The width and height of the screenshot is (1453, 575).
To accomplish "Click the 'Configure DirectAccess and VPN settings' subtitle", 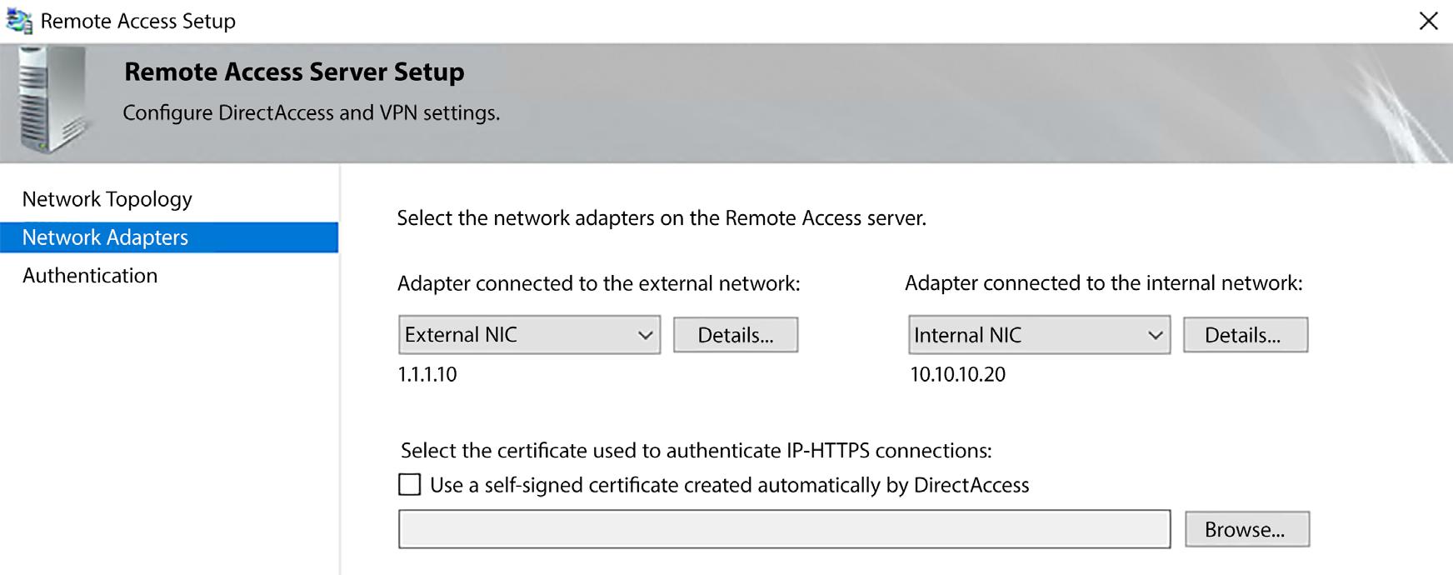I will [x=312, y=112].
